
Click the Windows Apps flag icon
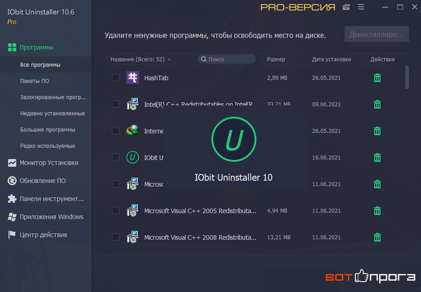tap(12, 217)
